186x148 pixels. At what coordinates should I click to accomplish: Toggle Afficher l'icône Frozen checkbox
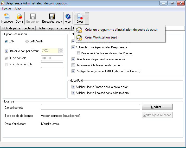tap(73, 87)
